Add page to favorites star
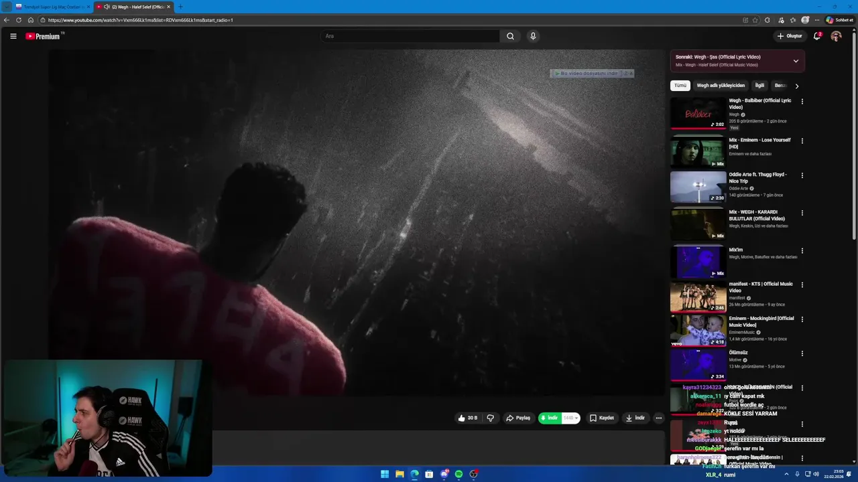The image size is (858, 482). pyautogui.click(x=755, y=20)
